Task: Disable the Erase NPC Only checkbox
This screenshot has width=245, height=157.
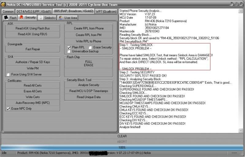Action: [8, 108]
